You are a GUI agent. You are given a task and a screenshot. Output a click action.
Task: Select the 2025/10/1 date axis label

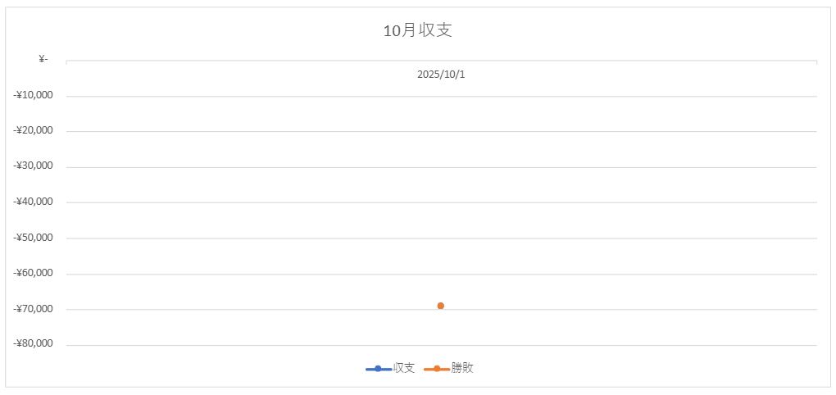441,74
